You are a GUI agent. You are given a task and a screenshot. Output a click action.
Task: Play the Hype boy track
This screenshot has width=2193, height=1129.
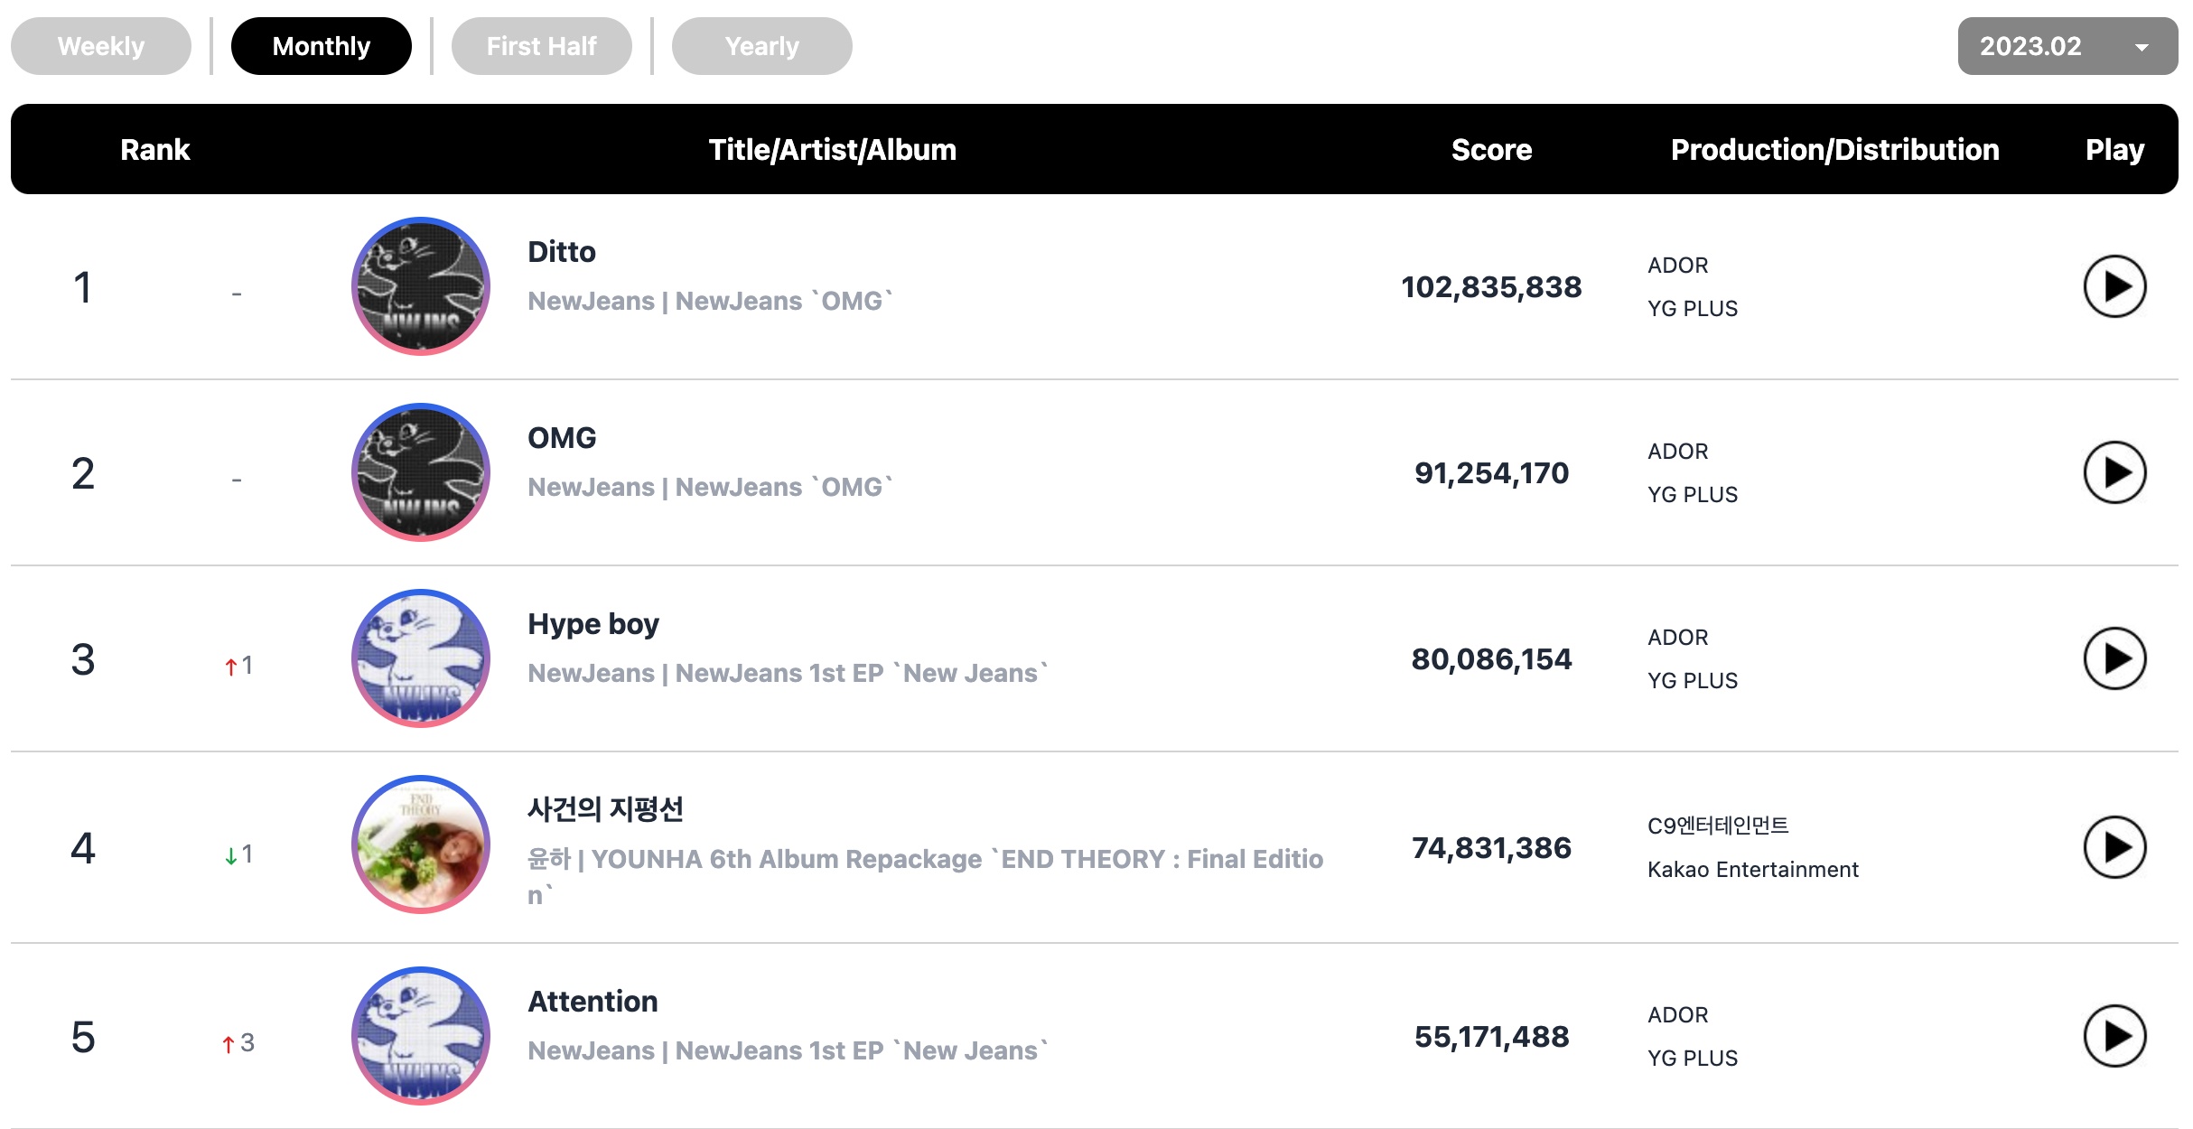[x=2114, y=658]
